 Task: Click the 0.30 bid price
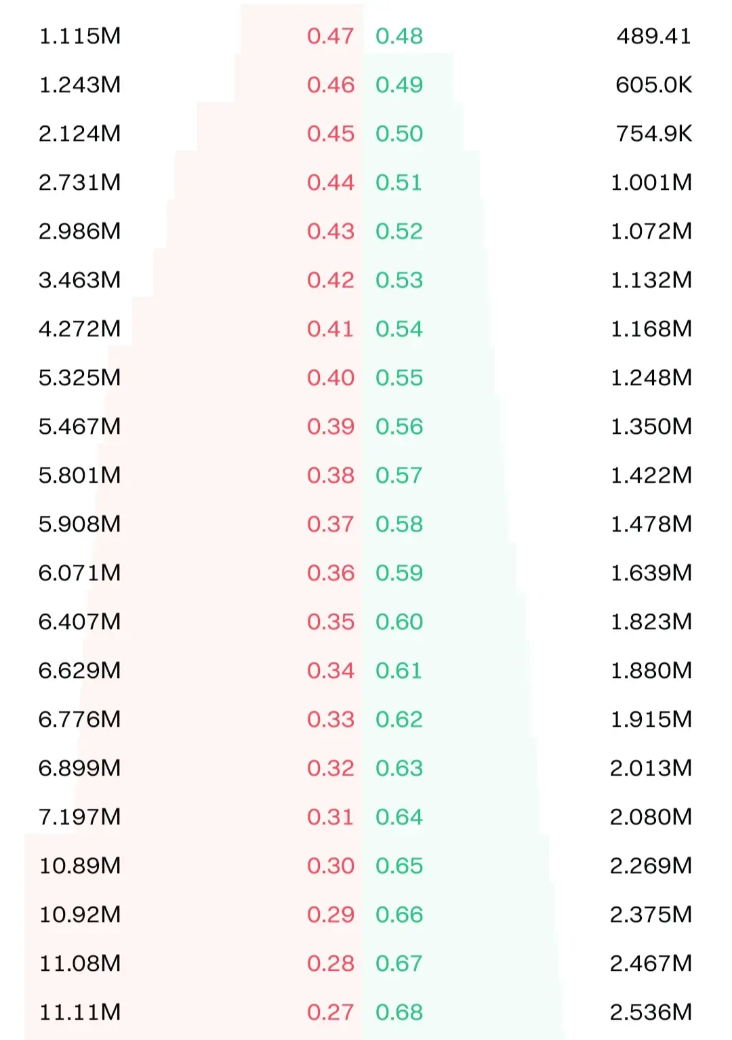tap(331, 866)
